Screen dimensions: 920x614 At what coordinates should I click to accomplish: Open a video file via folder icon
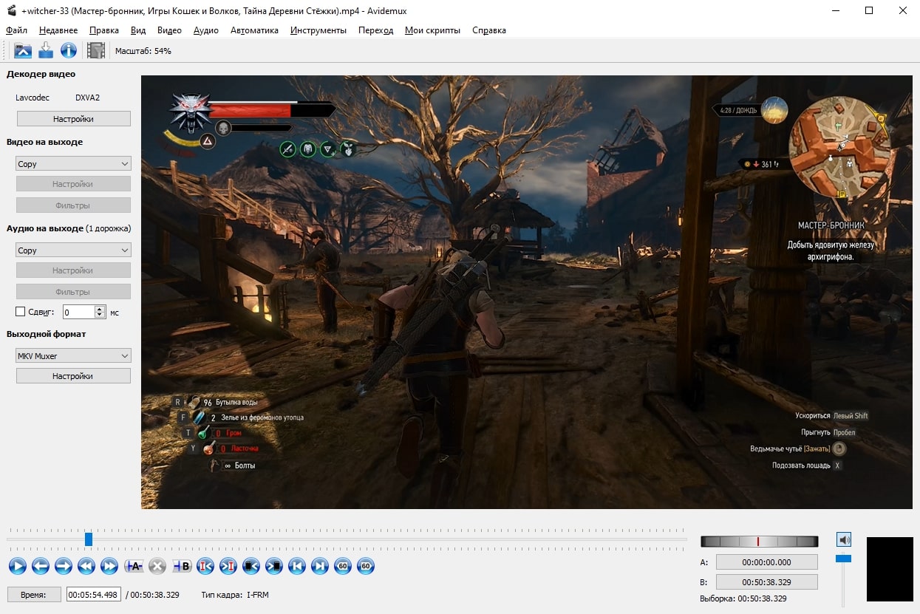pyautogui.click(x=23, y=50)
